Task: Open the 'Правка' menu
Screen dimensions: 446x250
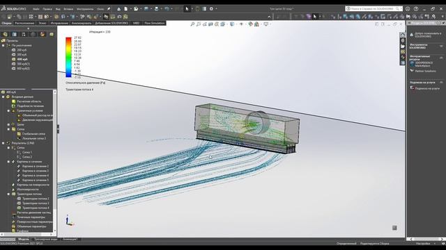Action: click(47, 9)
